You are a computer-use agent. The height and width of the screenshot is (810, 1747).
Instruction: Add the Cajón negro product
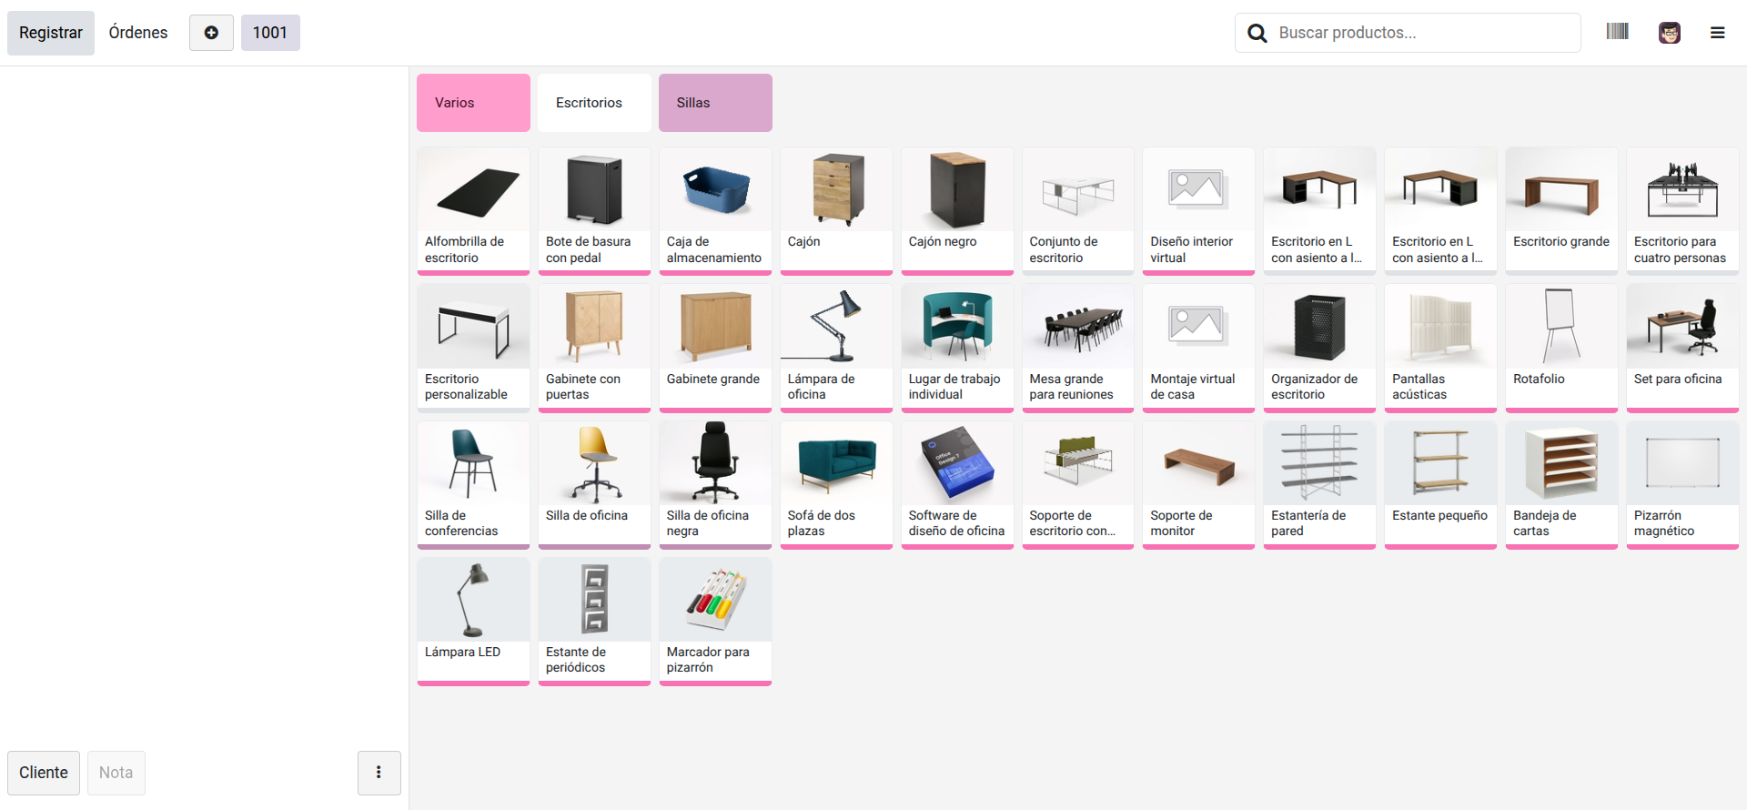tap(957, 211)
